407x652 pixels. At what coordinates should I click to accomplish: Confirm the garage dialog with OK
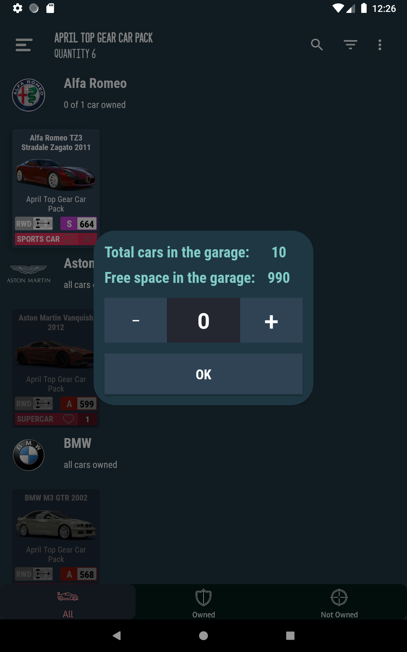[x=203, y=374]
